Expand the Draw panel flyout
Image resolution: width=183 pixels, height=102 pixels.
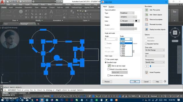15,20
